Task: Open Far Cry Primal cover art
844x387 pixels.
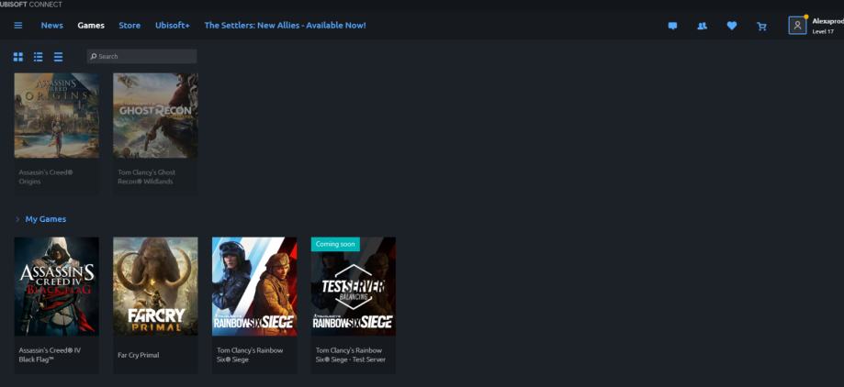Action: tap(155, 286)
